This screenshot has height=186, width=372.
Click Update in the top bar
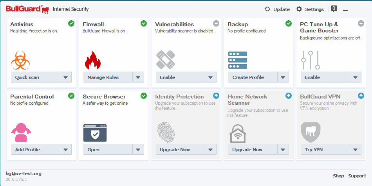coord(277,9)
